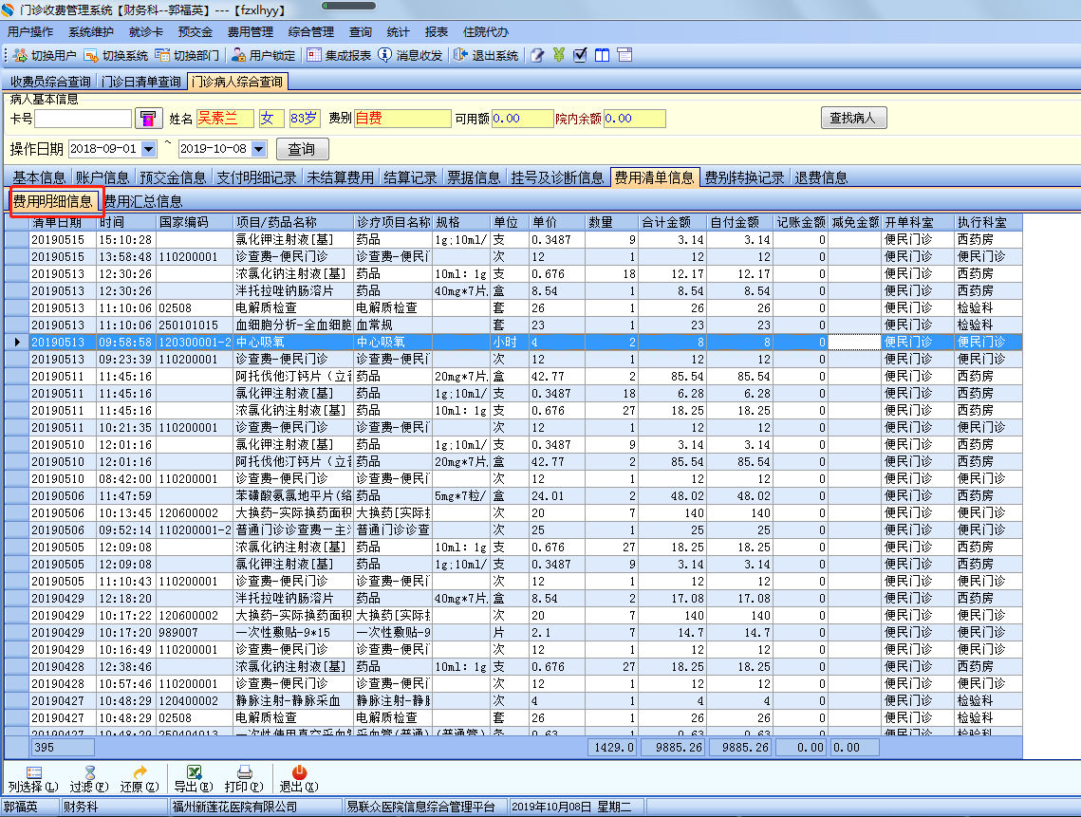Lock the user via 用户锁定 icon
Viewport: 1081px width, 817px height.
pos(238,55)
